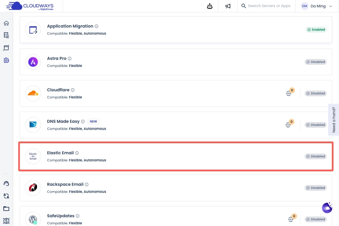
Task: Click the search magnifier icon
Action: coord(244,6)
